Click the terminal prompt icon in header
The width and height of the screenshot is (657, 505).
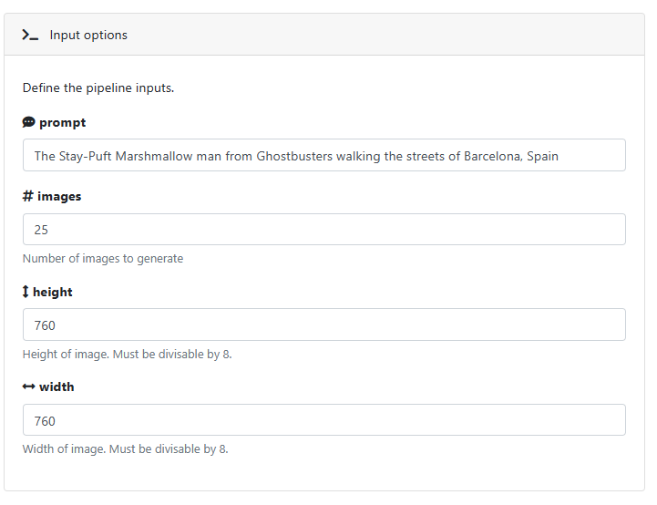coord(30,35)
